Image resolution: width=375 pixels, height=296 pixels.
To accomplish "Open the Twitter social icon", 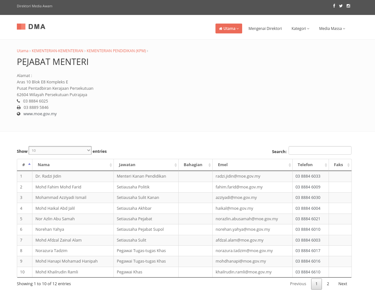I will (x=341, y=6).
